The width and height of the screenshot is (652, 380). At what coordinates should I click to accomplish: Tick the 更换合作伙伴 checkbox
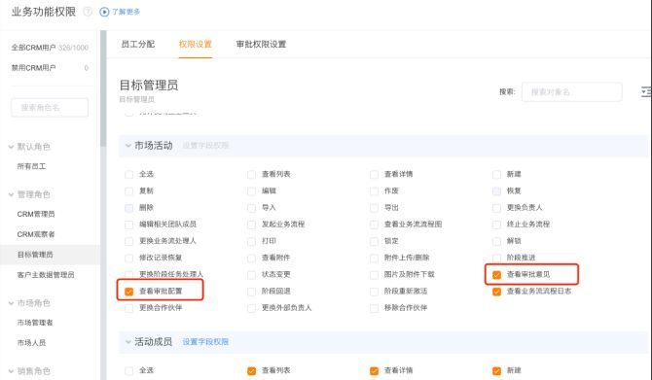pyautogui.click(x=128, y=308)
